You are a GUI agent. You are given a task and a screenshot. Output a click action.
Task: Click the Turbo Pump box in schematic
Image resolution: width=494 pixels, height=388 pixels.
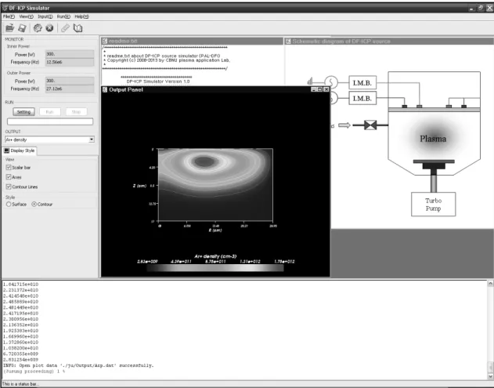[433, 205]
